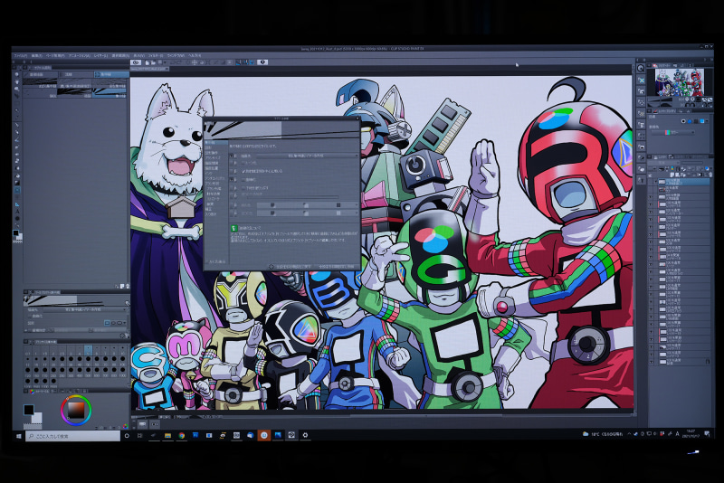Toggle visibility of the bottom paper layer
The image size is (724, 483).
651,362
